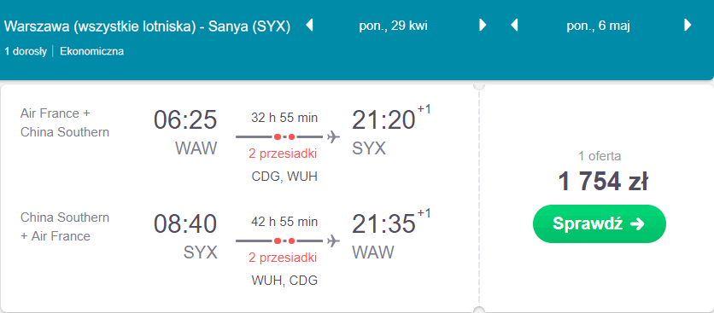Click the price 1 754 zł
Screen dimensions: 714x313
[x=603, y=182]
